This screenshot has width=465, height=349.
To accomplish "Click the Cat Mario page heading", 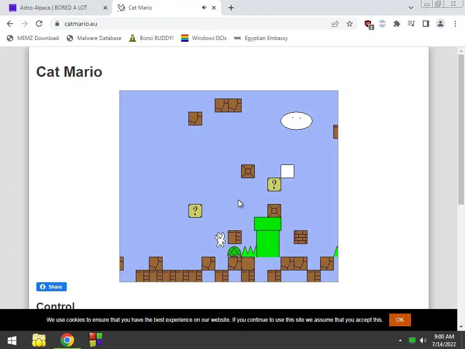I will pos(69,72).
